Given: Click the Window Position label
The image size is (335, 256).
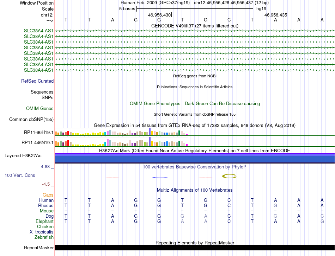Looking at the screenshot, I should click(37, 3).
